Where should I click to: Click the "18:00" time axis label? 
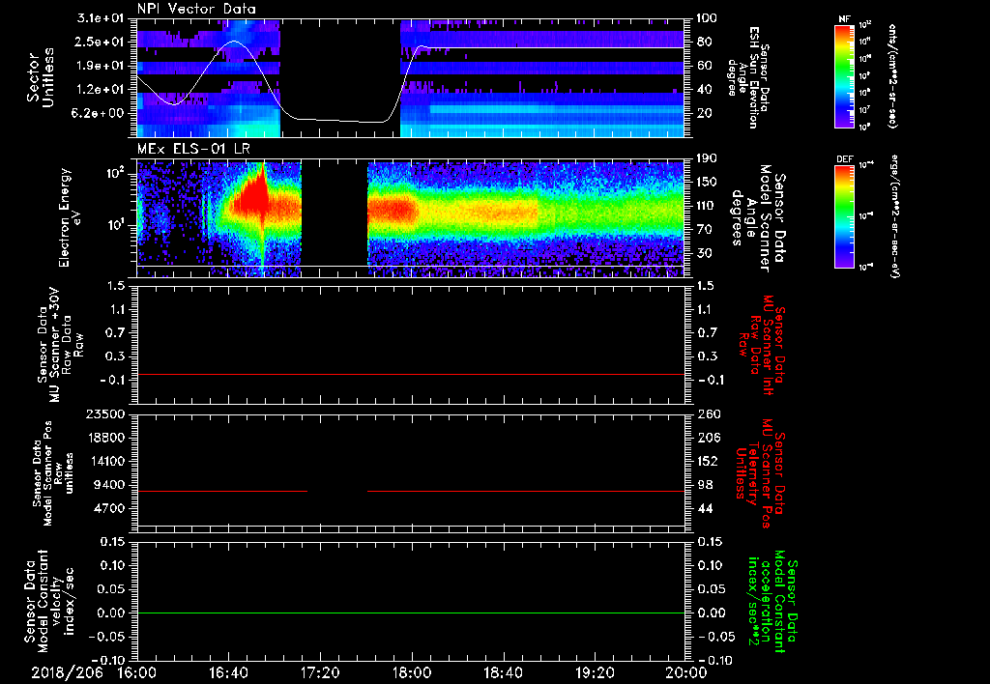pos(412,673)
